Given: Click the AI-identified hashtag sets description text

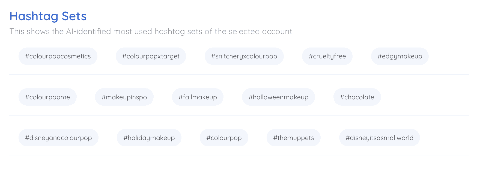Looking at the screenshot, I should 152,31.
